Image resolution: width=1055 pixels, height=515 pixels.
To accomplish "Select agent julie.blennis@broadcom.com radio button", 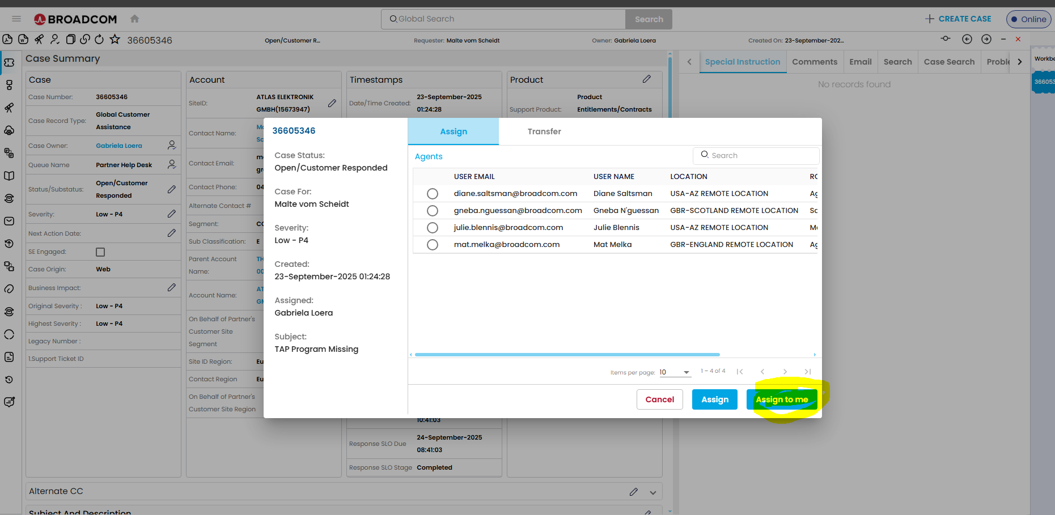I will 433,228.
